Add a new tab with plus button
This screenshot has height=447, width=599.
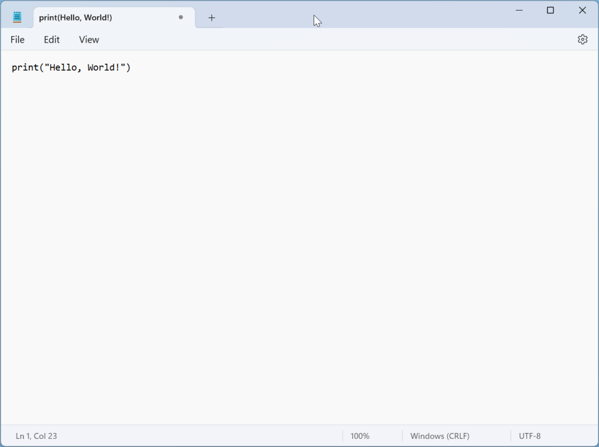(212, 18)
